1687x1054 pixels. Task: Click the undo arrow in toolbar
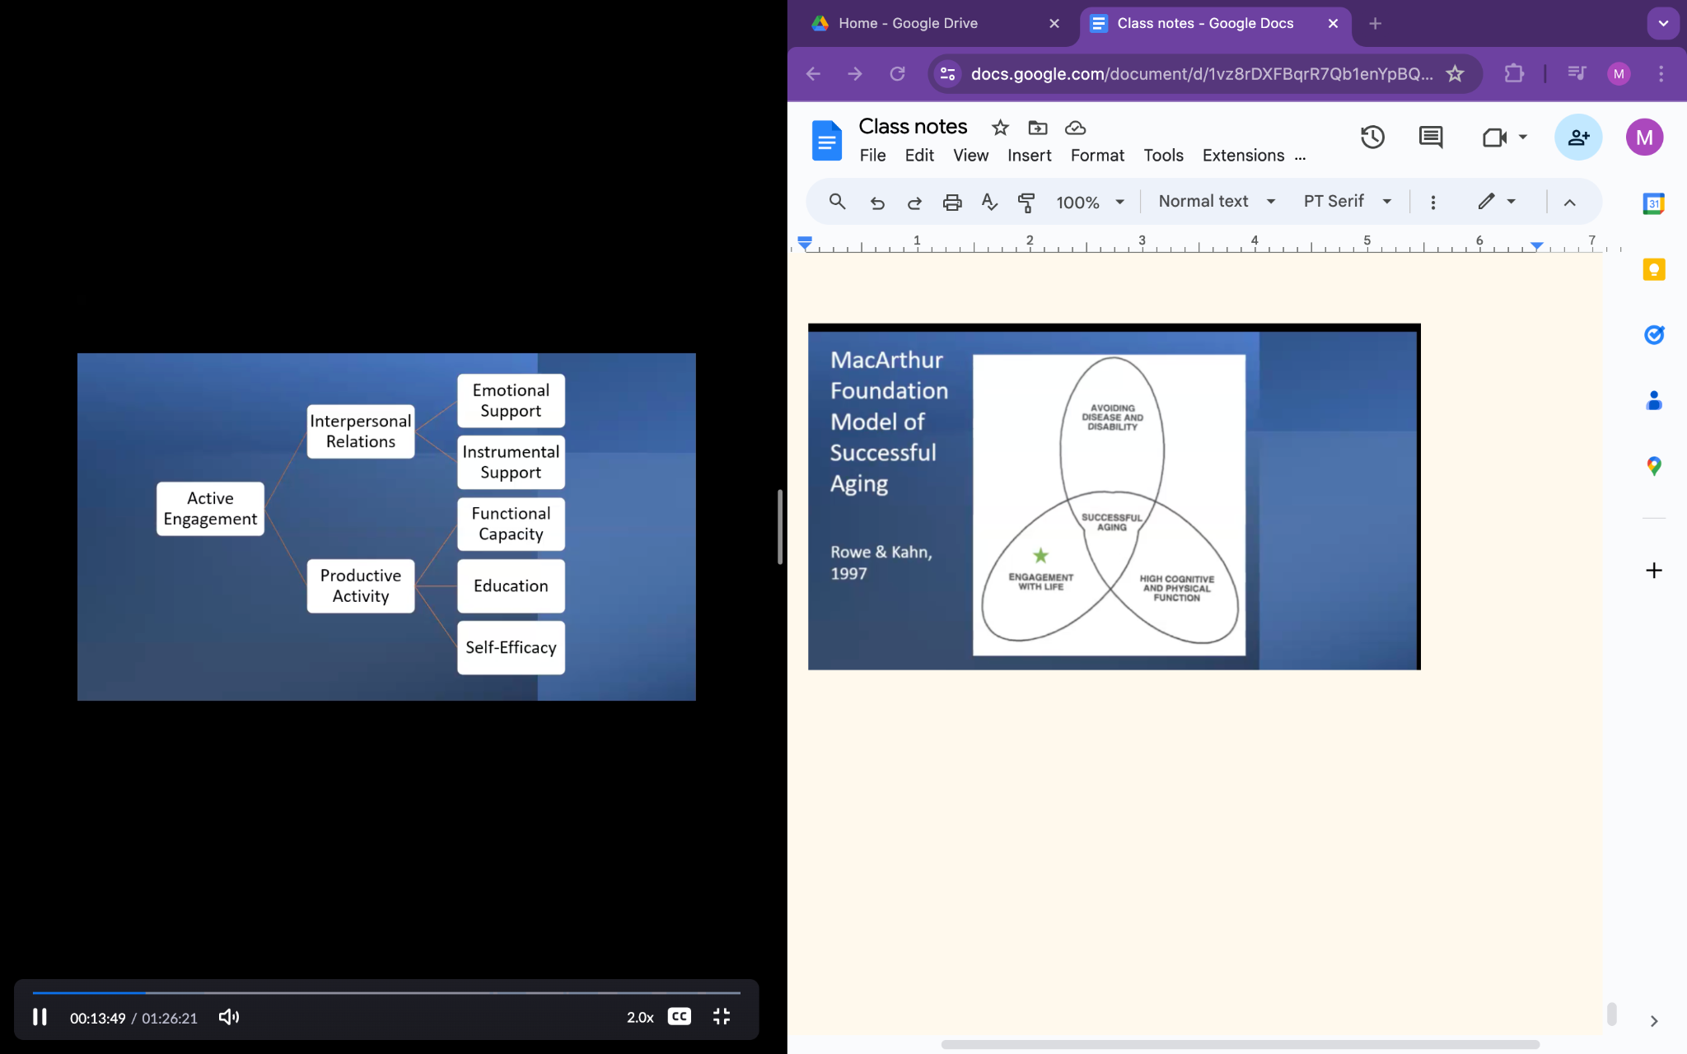click(877, 203)
